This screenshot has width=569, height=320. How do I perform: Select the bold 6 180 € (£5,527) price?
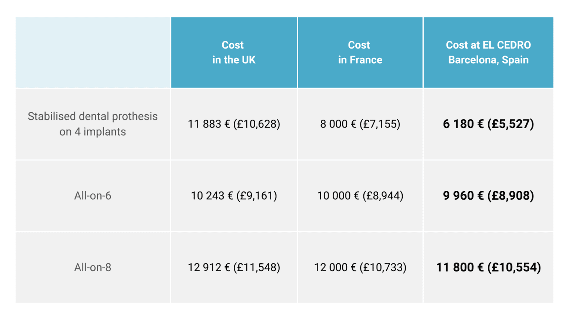click(x=488, y=124)
